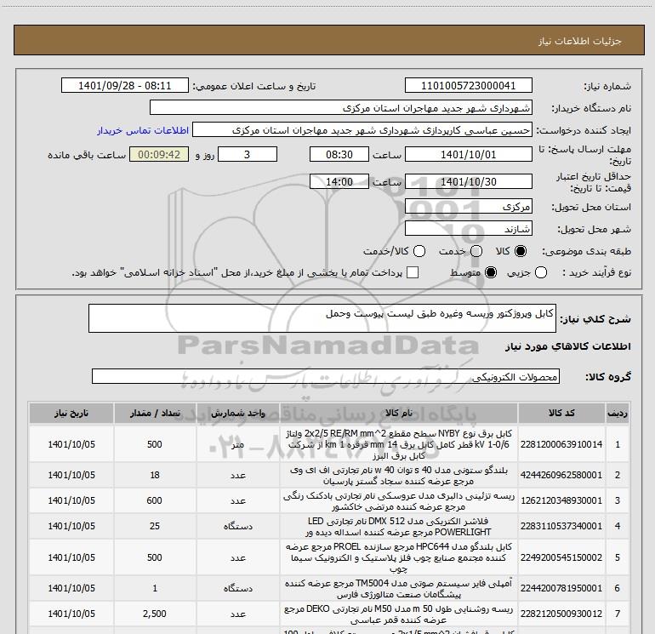Screen dimensions: 655x634
Task: Click the تعداد / مقدار column header
Action: point(155,413)
